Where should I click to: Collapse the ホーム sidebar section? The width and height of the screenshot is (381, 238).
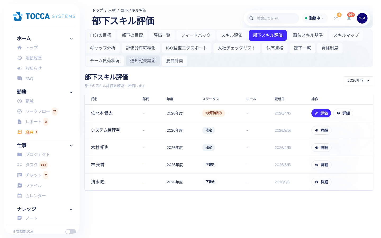71,39
